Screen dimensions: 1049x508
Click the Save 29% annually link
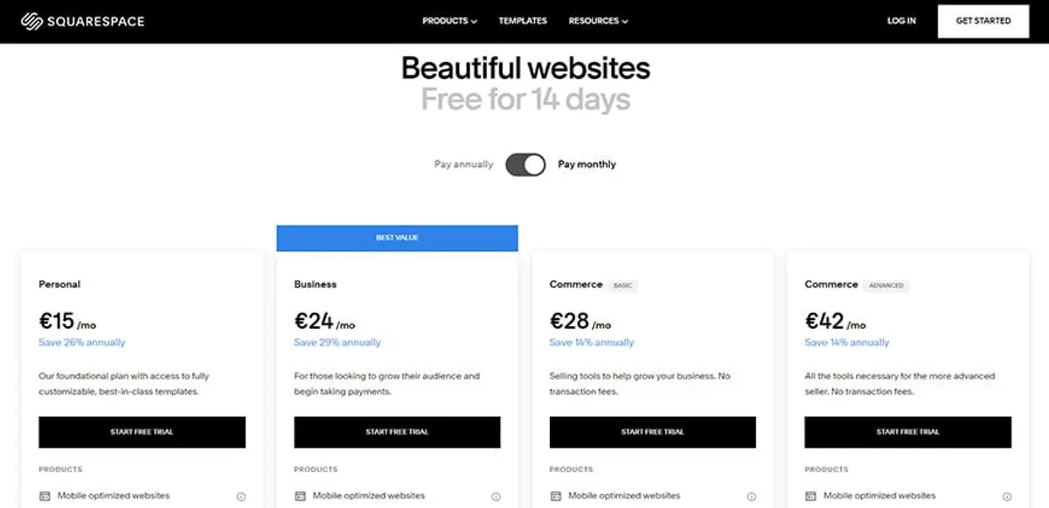(336, 342)
